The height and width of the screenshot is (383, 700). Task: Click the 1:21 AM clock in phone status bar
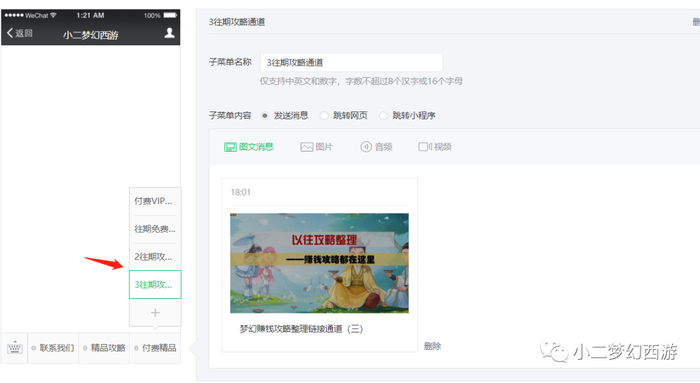pos(90,15)
